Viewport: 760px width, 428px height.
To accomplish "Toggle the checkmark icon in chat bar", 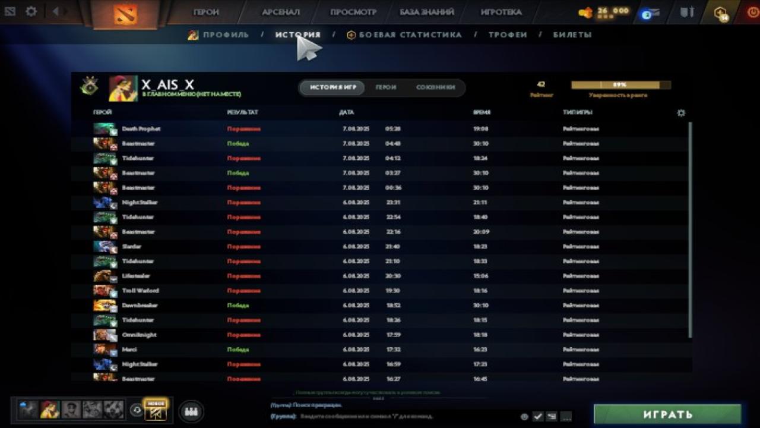I will [538, 416].
